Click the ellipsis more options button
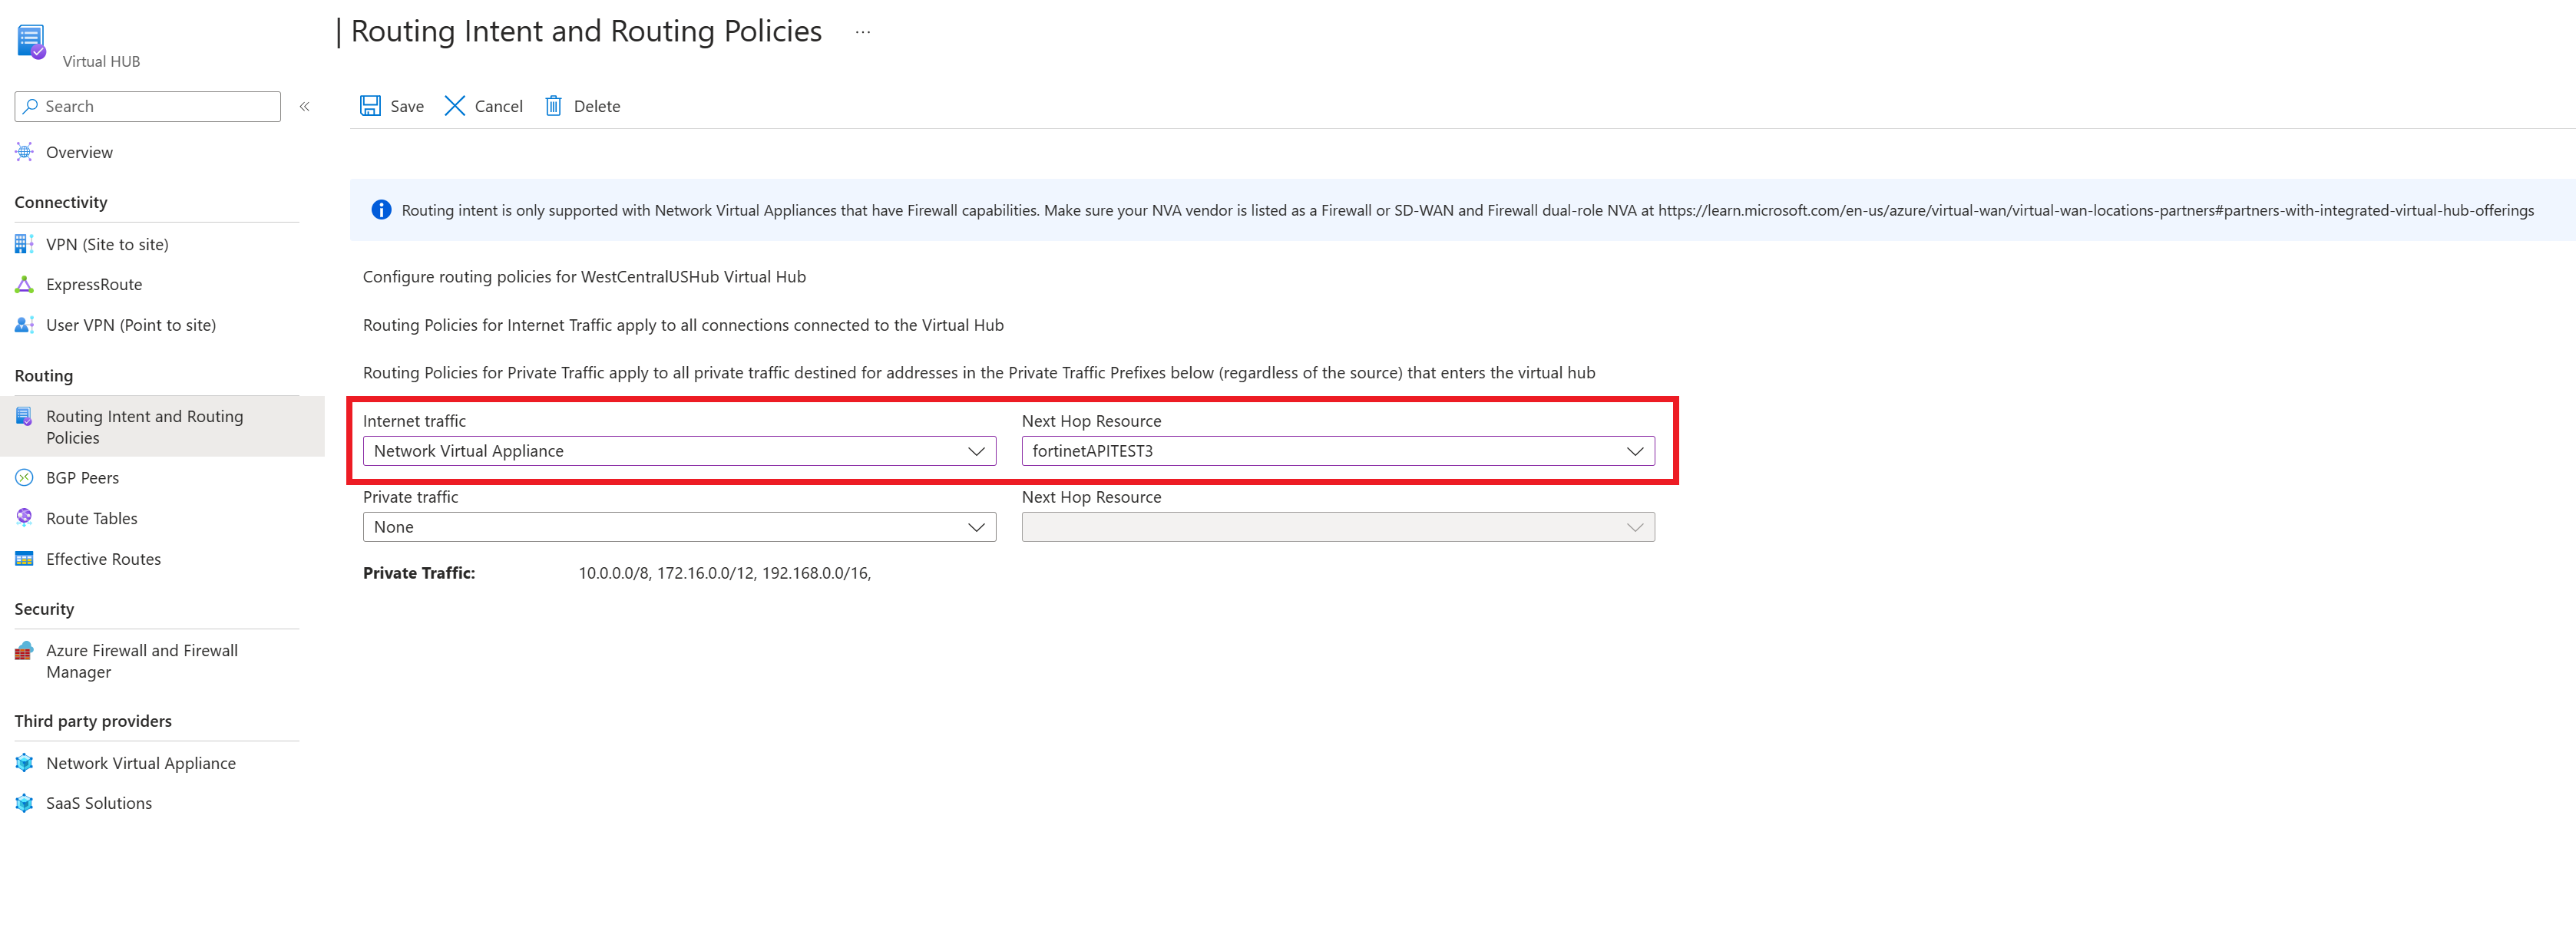Screen dimensions: 2576x944 tap(862, 32)
